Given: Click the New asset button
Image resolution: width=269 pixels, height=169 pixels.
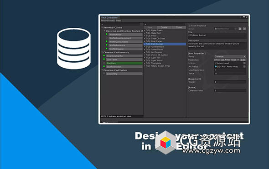Looking at the screenshot, I should click(x=150, y=27).
